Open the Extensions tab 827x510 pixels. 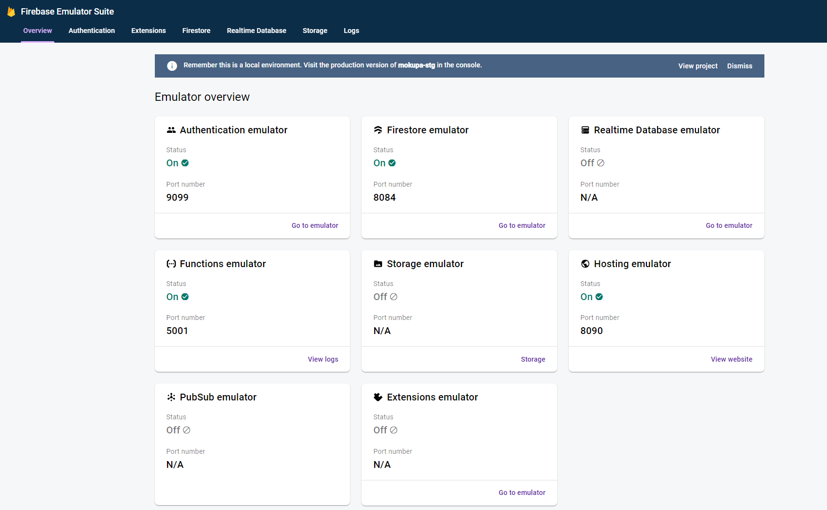[x=149, y=31]
